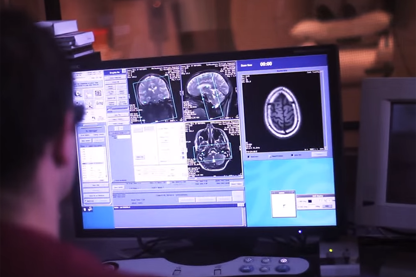
Task: Select a row in the Rx Manager series list
Action: click(x=94, y=162)
